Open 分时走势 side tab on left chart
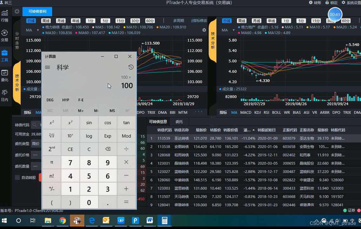This screenshot has height=229, width=361. pyautogui.click(x=17, y=41)
